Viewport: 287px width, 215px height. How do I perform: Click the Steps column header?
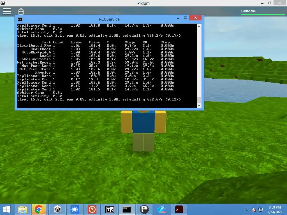coord(130,42)
